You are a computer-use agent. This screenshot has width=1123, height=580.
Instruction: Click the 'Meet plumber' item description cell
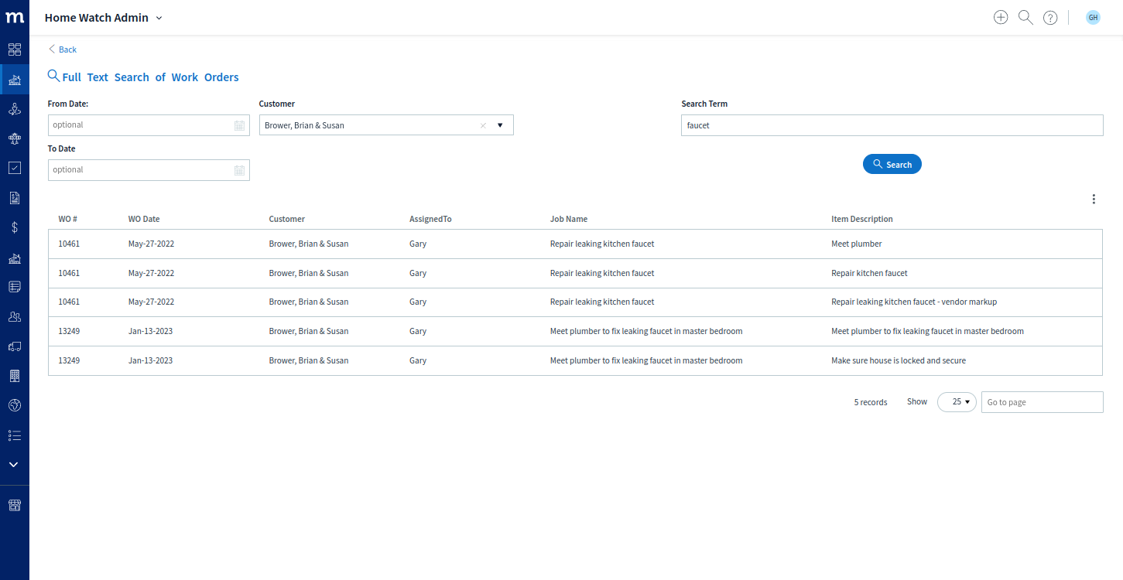click(x=857, y=244)
